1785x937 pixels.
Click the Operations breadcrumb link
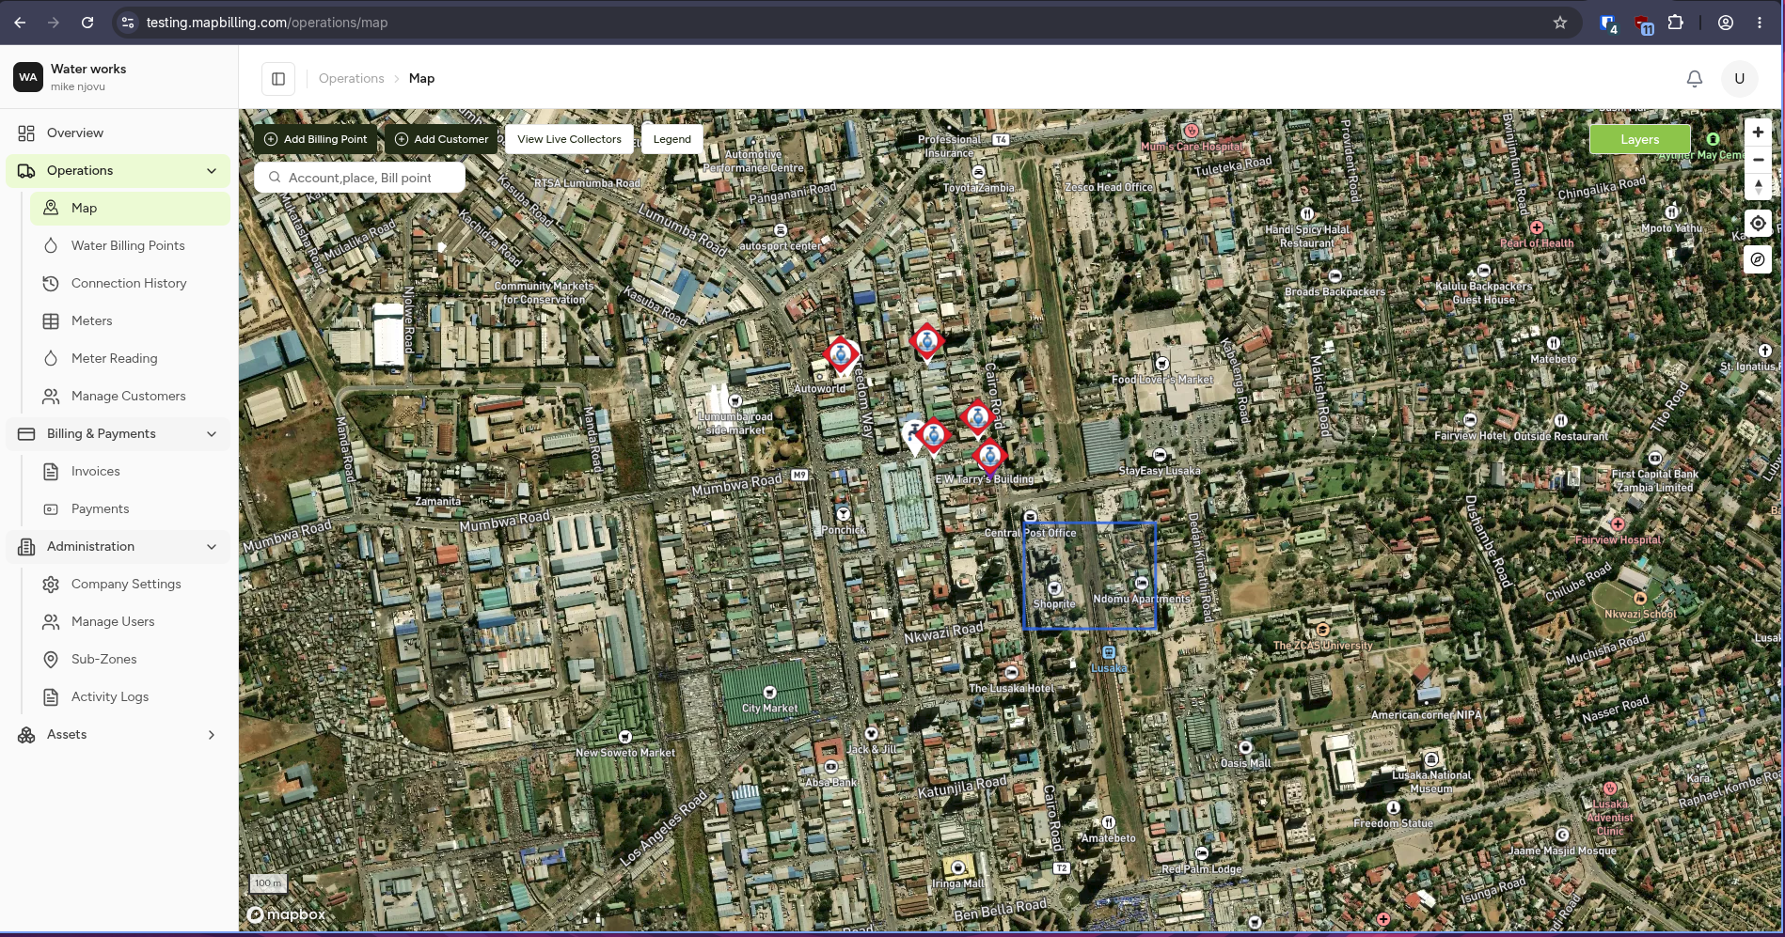click(351, 79)
